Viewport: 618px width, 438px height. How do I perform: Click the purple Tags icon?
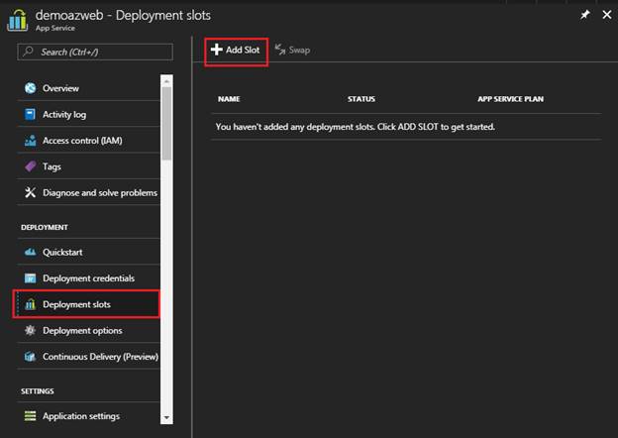click(x=30, y=166)
